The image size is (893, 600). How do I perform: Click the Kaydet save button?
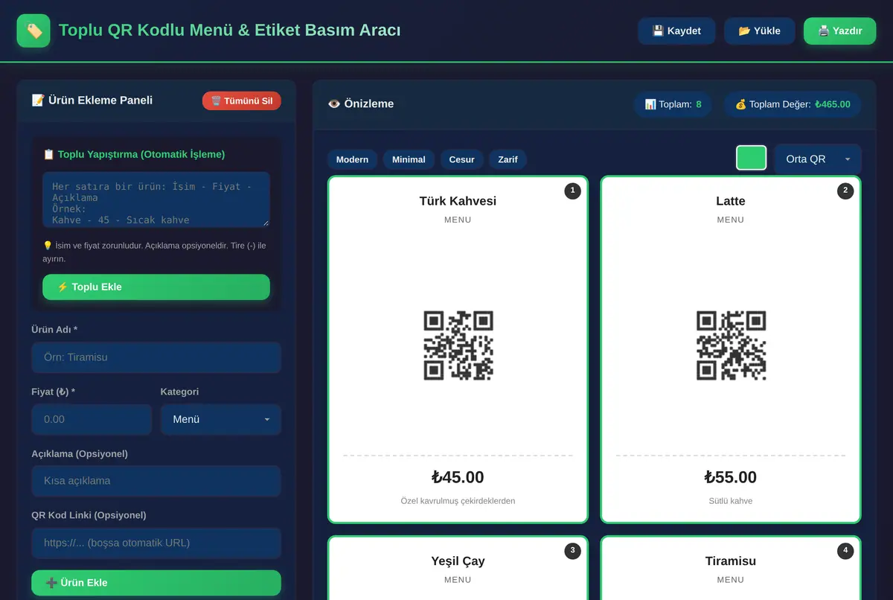[x=676, y=31]
